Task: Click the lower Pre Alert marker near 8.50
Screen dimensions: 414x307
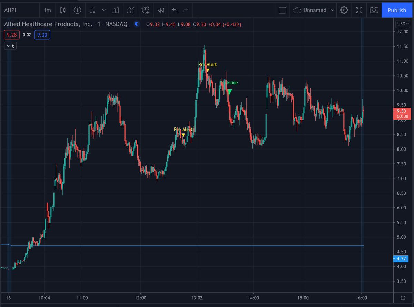Action: point(183,135)
